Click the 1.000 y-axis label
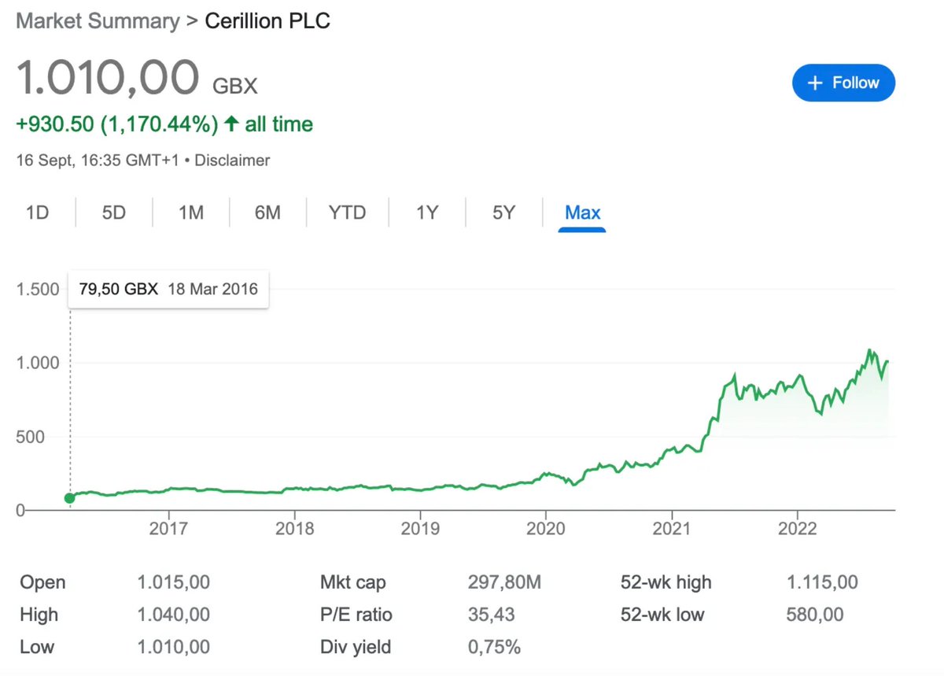This screenshot has height=676, width=944. click(38, 363)
